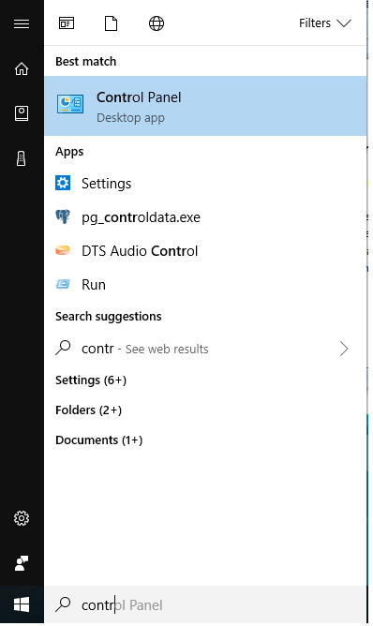This screenshot has height=626, width=373.
Task: Click the blue Settings gear icon
Action: click(x=63, y=184)
